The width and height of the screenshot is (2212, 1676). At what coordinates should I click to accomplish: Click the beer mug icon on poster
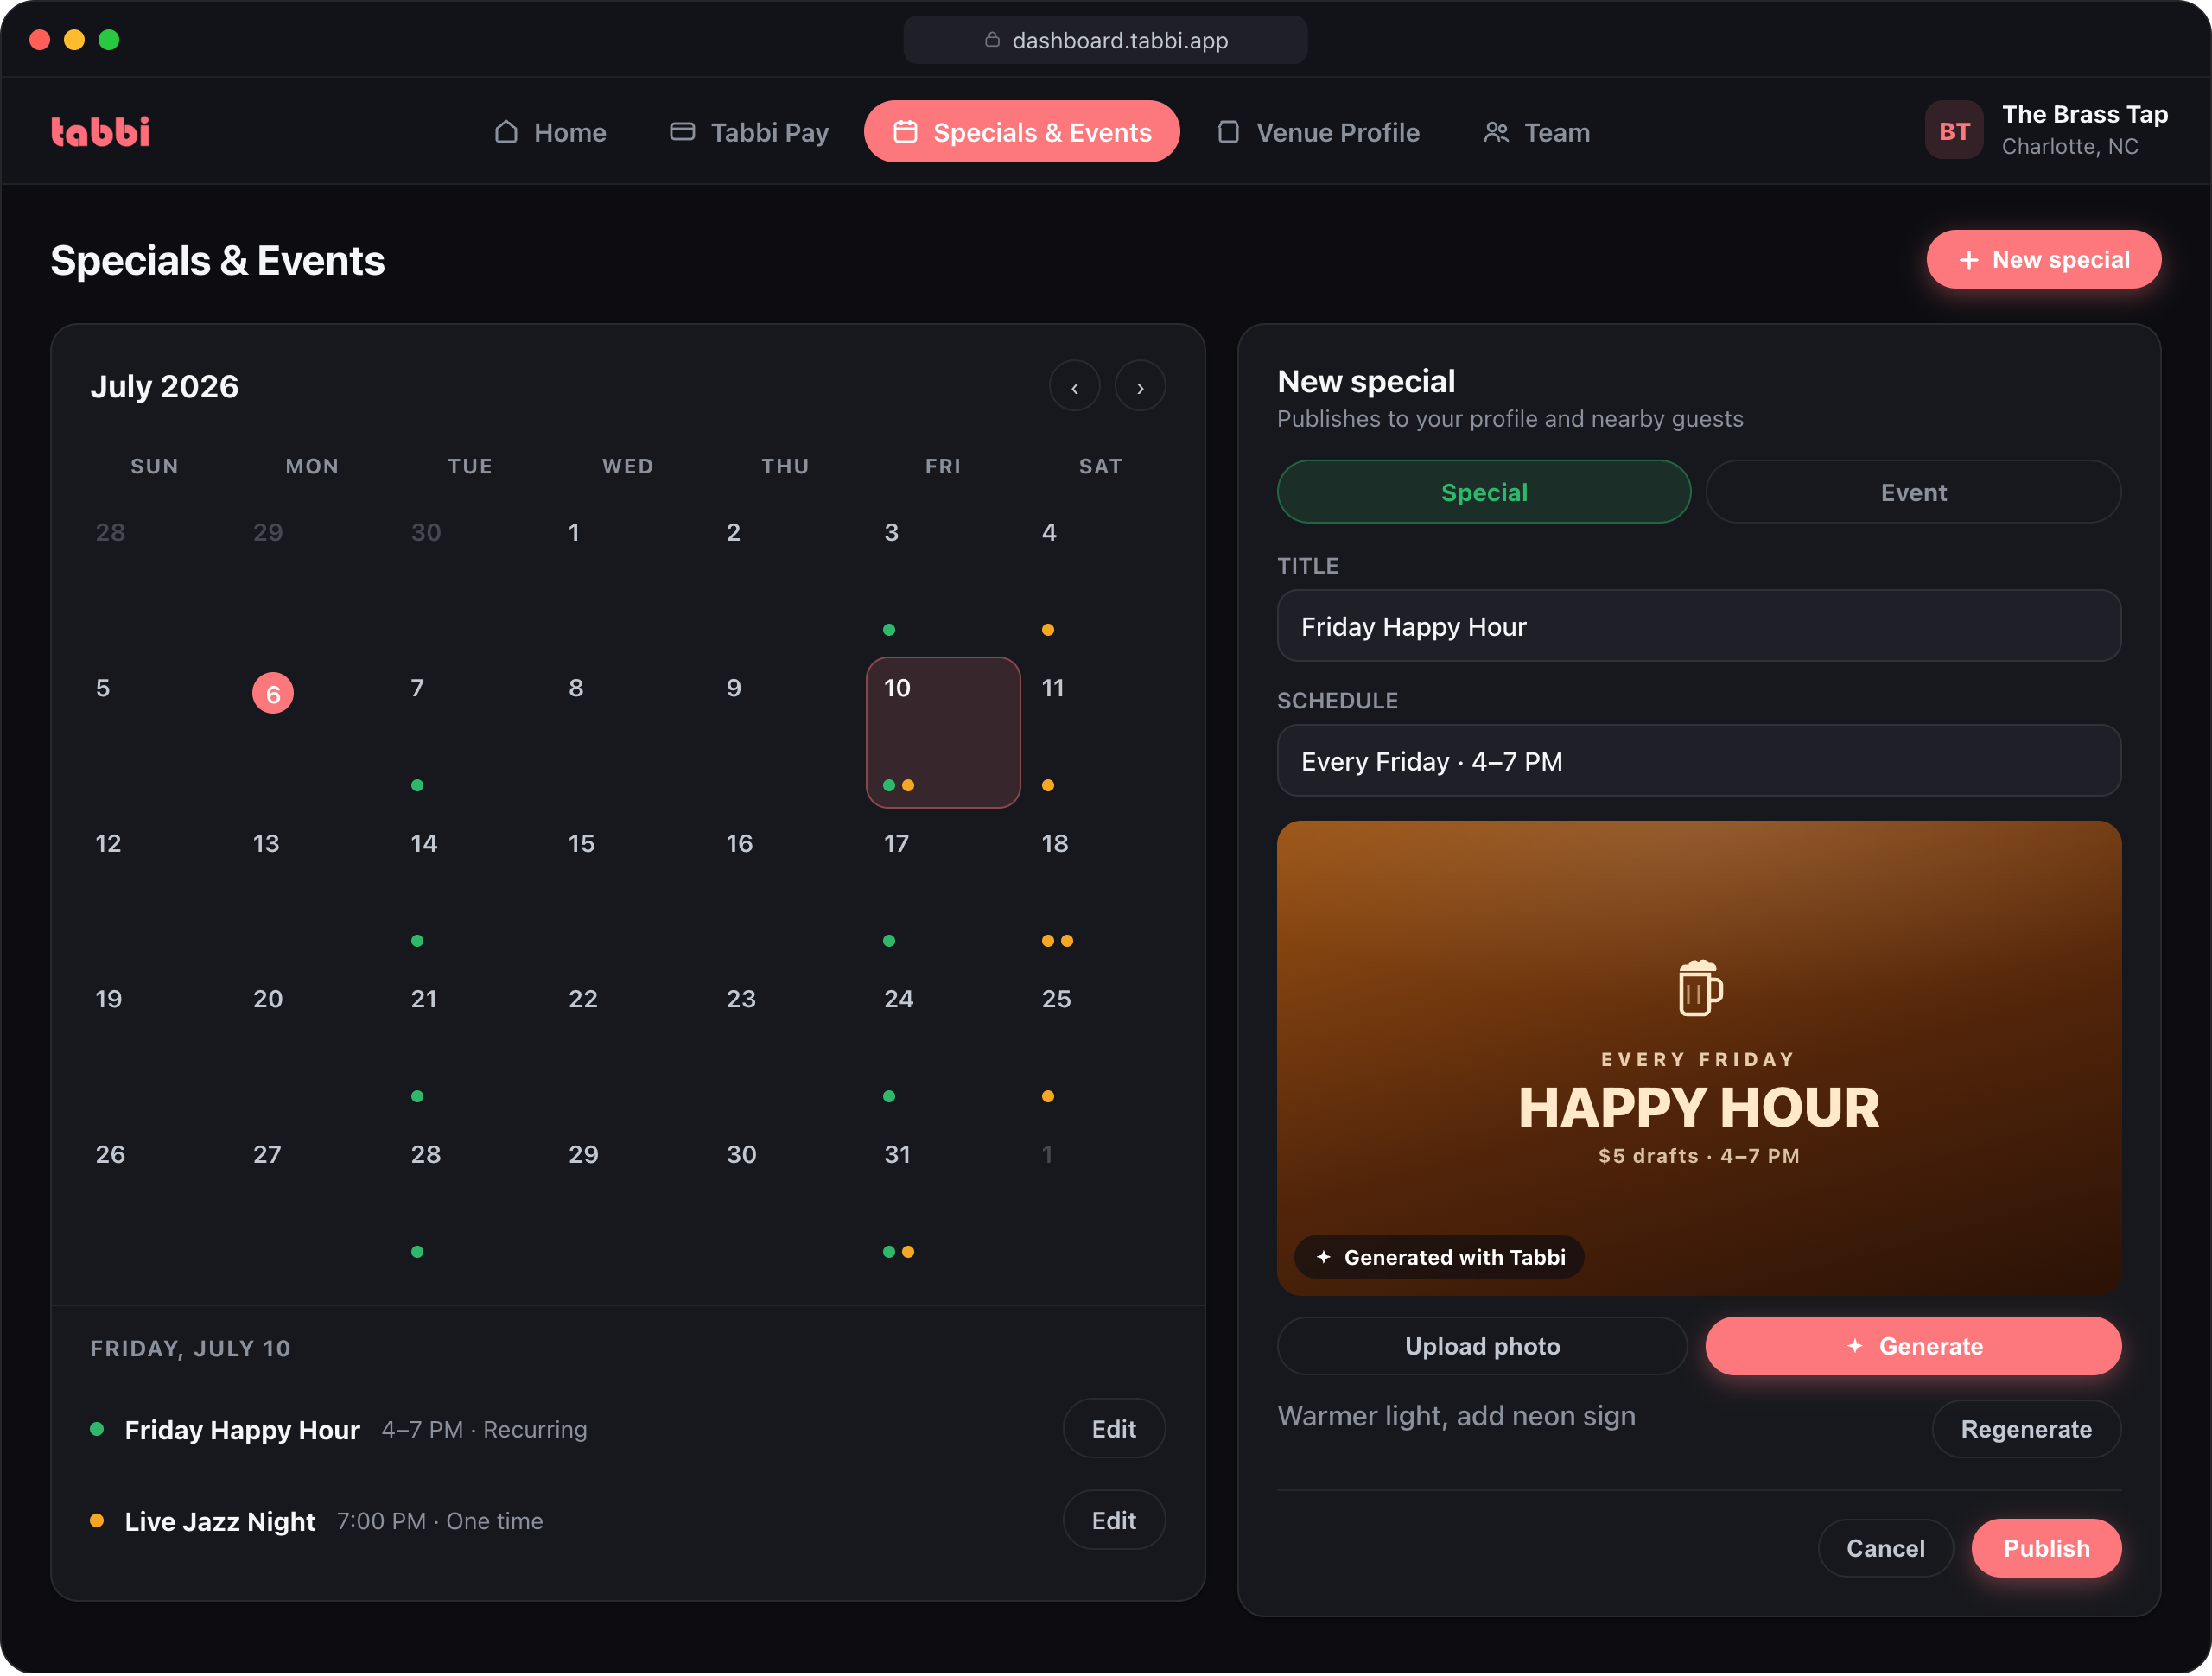click(x=1700, y=989)
